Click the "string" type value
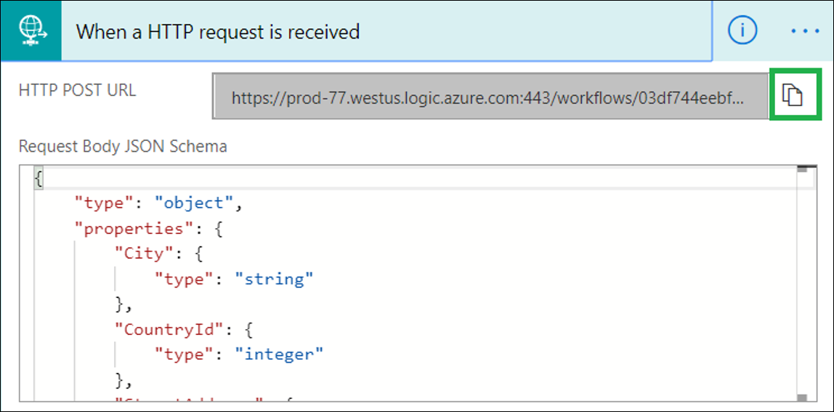 point(274,278)
